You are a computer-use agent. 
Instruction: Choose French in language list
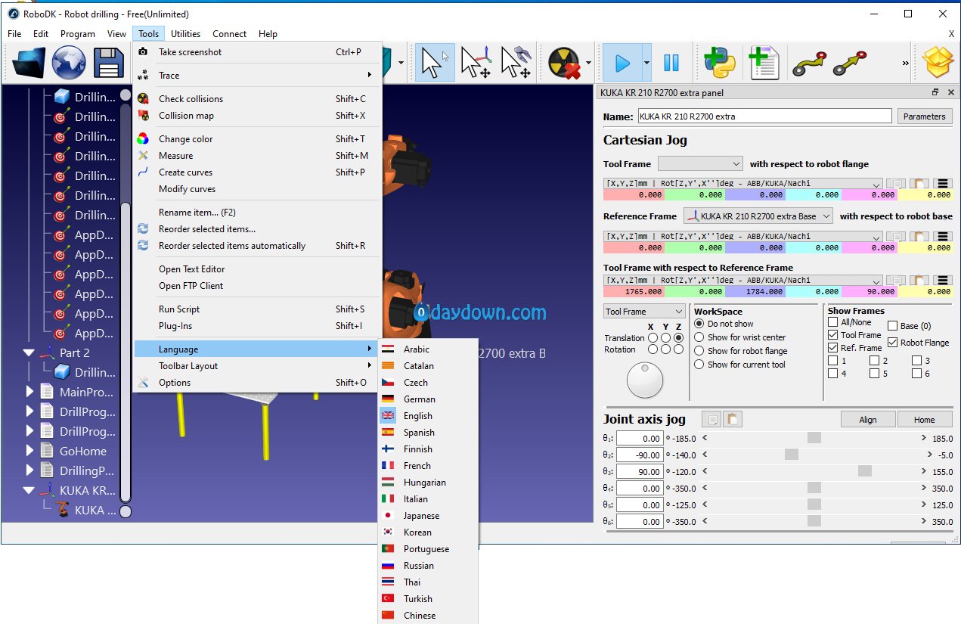428,465
